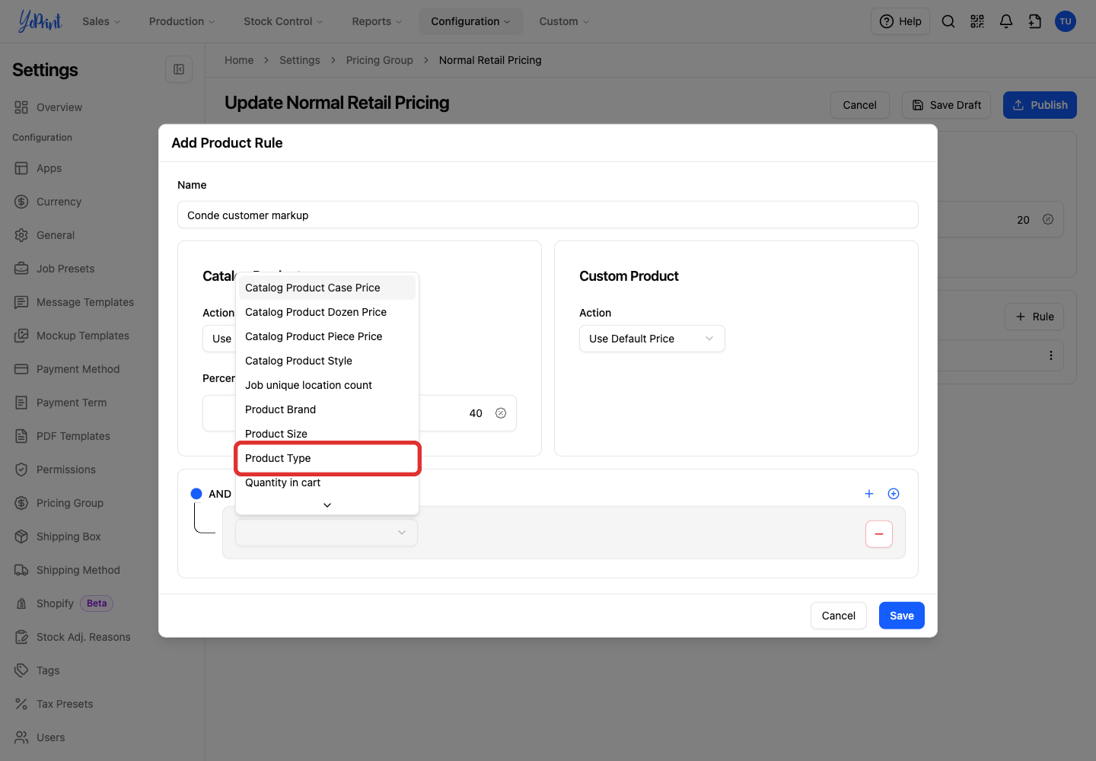1096x761 pixels.
Task: Choose Job unique location count option
Action: [327, 385]
